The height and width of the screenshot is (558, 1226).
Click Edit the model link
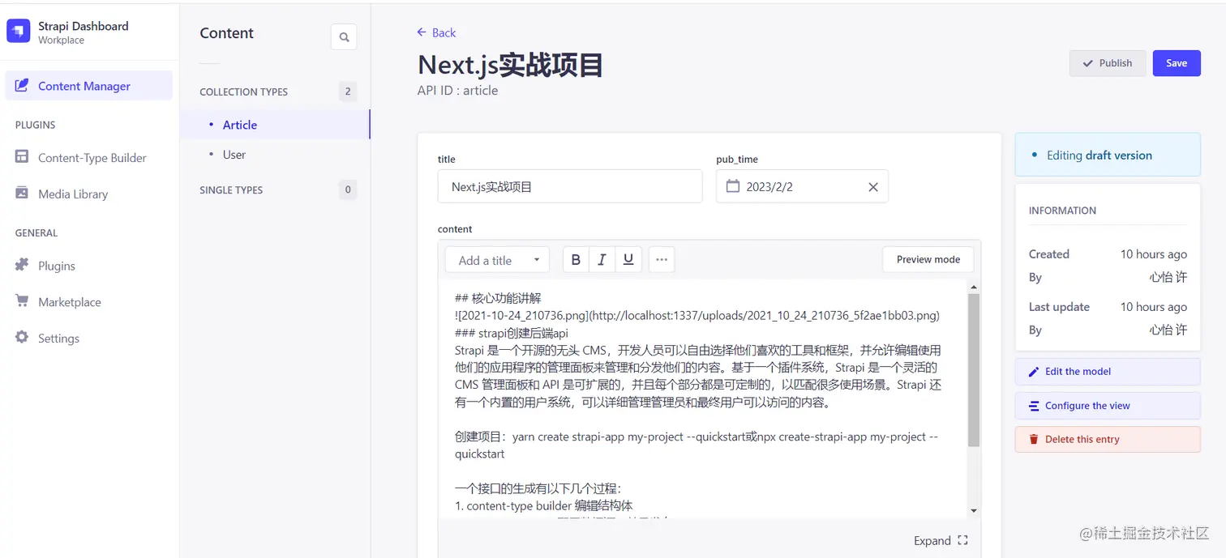(1108, 372)
